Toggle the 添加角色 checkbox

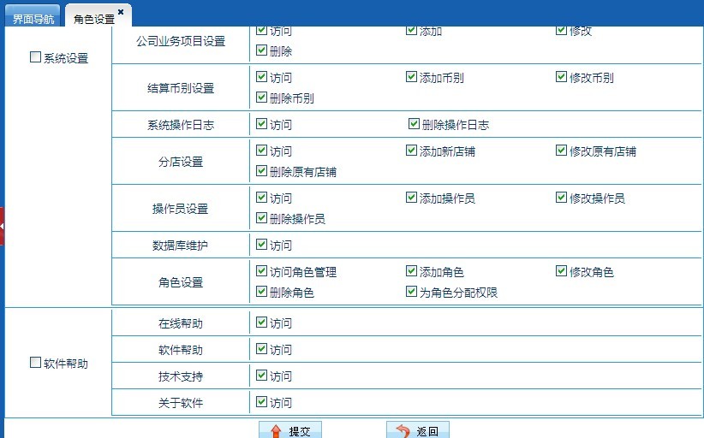tap(411, 271)
